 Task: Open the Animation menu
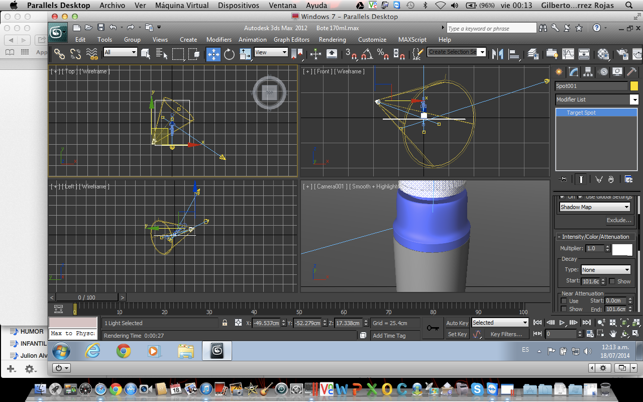(x=253, y=40)
